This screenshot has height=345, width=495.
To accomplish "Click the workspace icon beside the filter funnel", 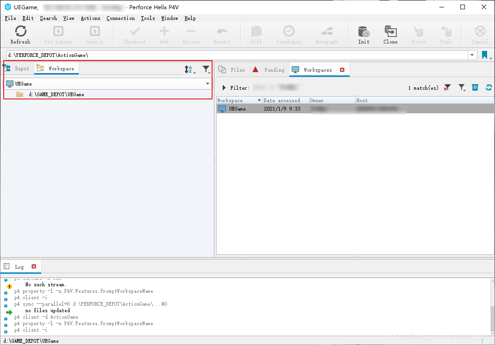I will pyautogui.click(x=475, y=88).
